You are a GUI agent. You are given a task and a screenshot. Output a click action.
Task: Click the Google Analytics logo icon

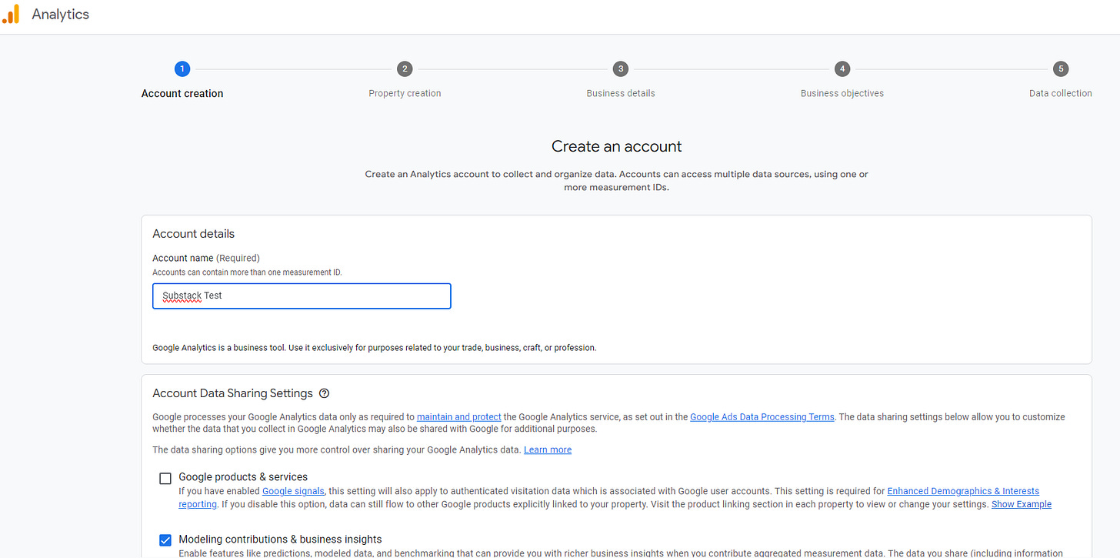pos(12,13)
